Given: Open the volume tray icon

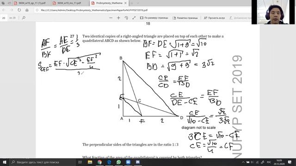Looking at the screenshot, I should pos(253,162).
